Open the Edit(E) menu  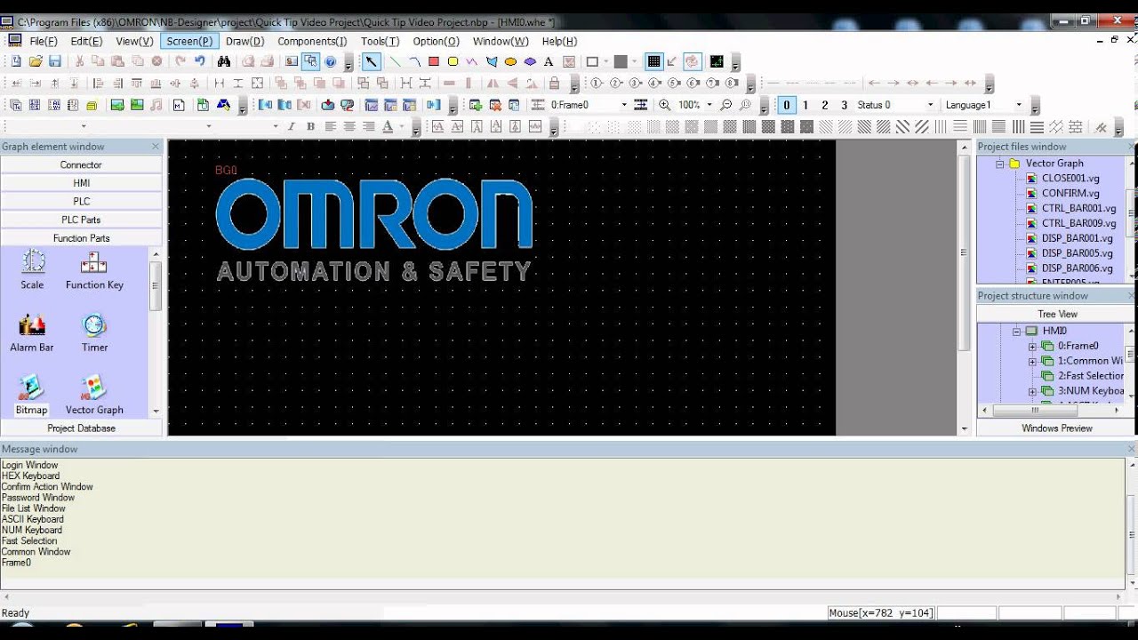click(x=87, y=41)
